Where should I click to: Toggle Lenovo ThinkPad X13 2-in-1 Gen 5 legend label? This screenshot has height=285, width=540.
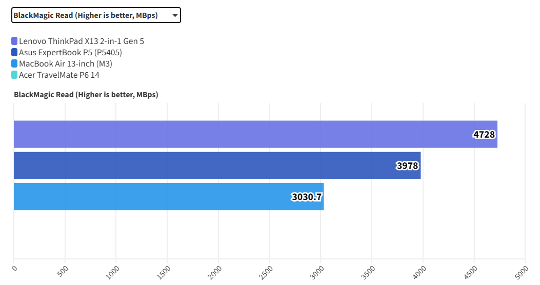[82, 41]
